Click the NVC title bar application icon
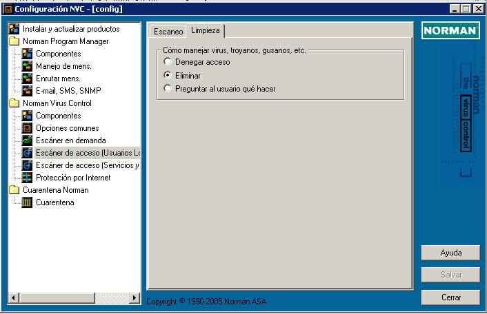The image size is (487, 314). pyautogui.click(x=8, y=9)
